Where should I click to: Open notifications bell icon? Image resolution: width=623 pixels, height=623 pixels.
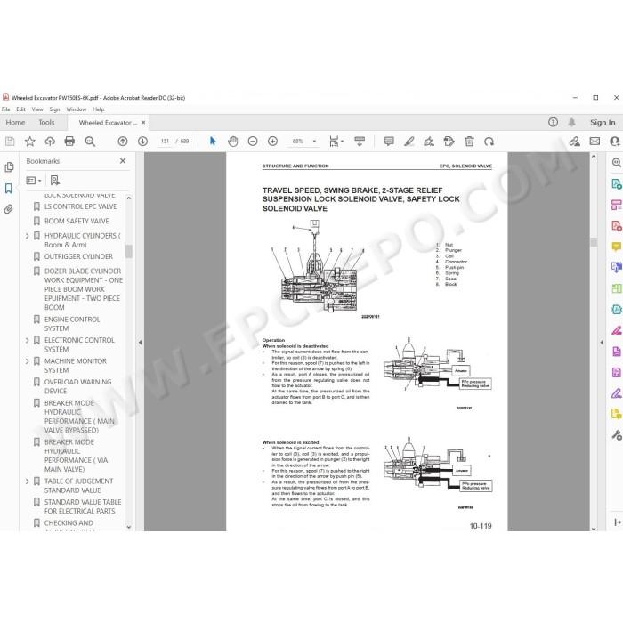click(x=571, y=122)
